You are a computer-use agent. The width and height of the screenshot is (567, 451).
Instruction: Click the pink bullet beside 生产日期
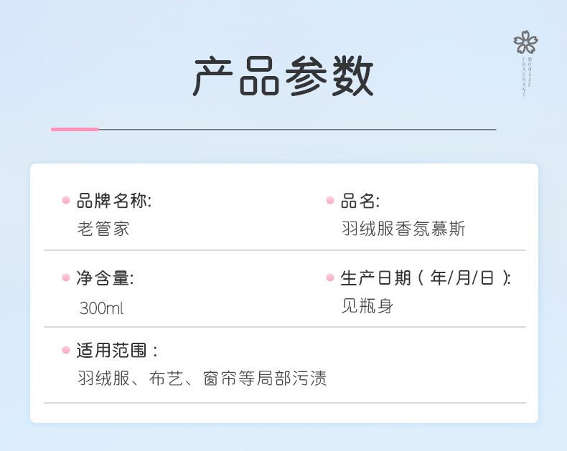pyautogui.click(x=330, y=278)
